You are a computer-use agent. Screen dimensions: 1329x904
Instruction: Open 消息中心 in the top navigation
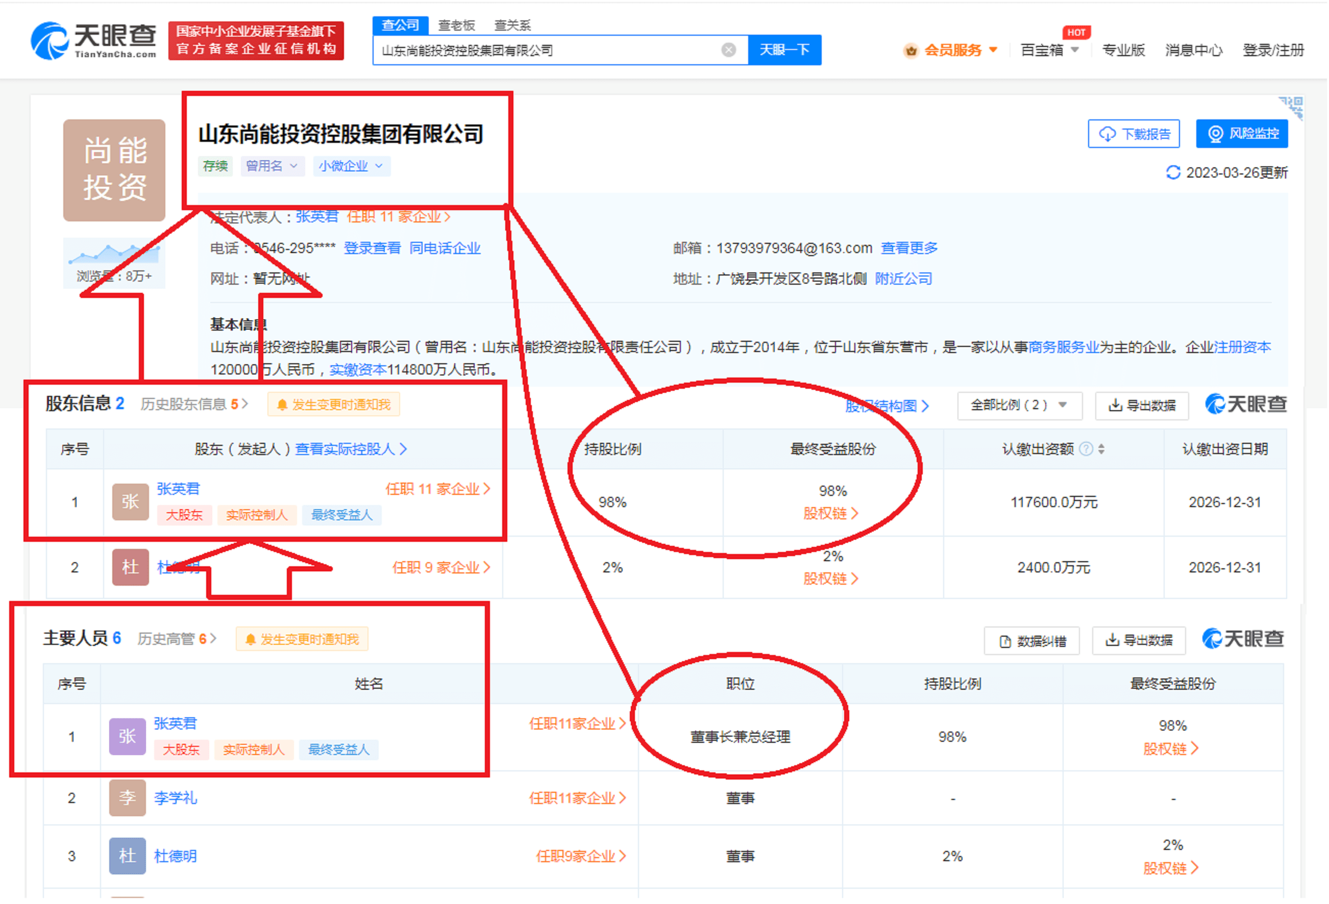(x=1195, y=51)
